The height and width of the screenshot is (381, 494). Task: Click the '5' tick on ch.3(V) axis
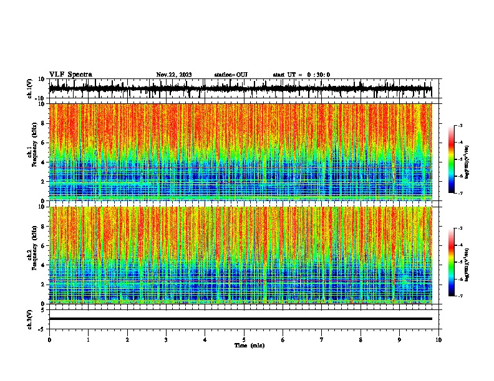tap(43, 310)
